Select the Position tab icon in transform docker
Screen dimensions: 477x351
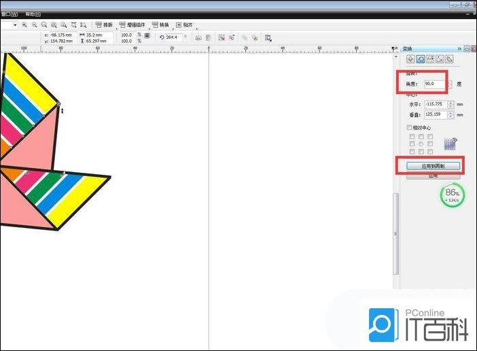[410, 58]
